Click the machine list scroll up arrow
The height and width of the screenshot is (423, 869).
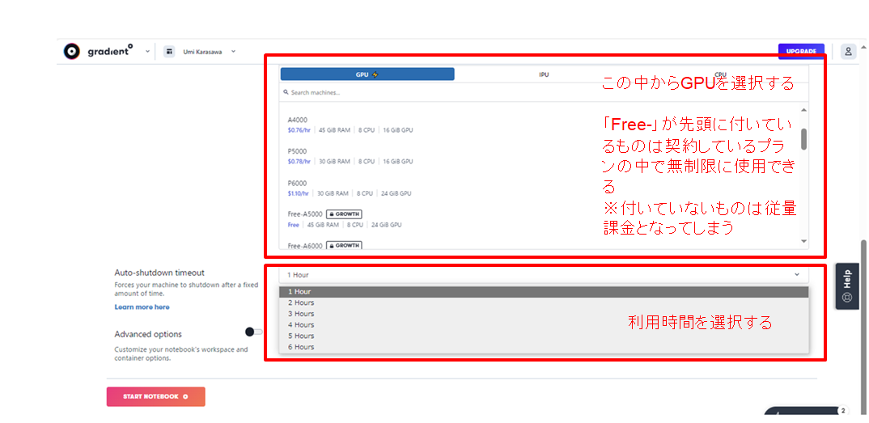(x=804, y=110)
